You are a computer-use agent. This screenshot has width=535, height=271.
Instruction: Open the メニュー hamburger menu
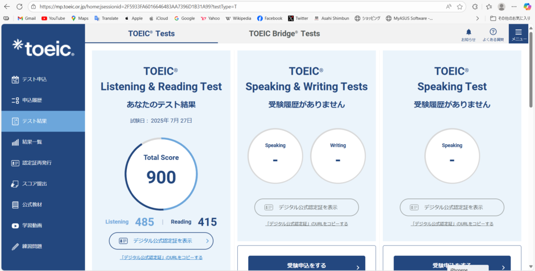click(x=518, y=33)
